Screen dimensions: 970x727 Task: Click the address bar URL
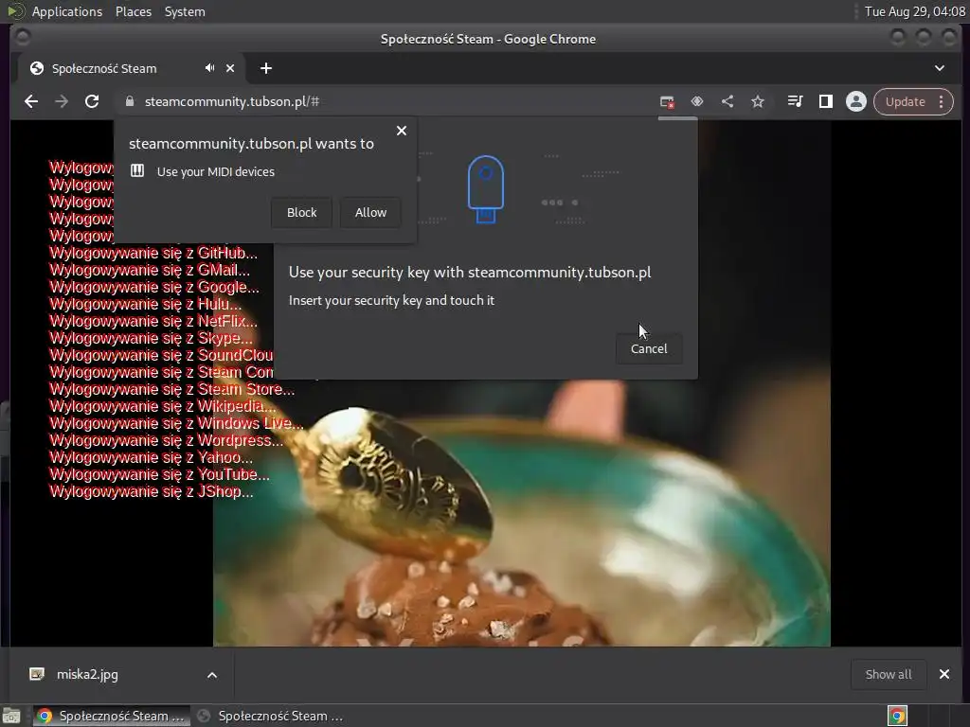(x=232, y=101)
